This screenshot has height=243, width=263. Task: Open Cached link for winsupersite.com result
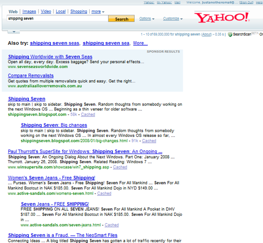120,167
